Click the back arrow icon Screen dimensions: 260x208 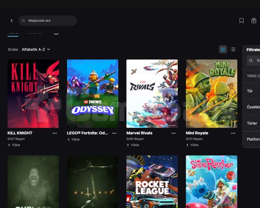(11, 21)
